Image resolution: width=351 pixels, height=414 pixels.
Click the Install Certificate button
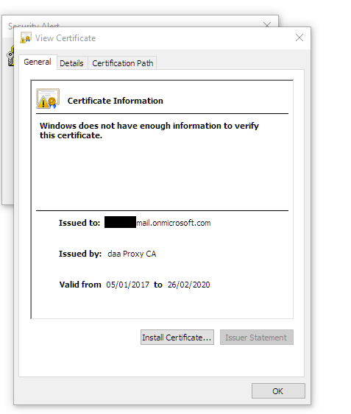coord(177,338)
